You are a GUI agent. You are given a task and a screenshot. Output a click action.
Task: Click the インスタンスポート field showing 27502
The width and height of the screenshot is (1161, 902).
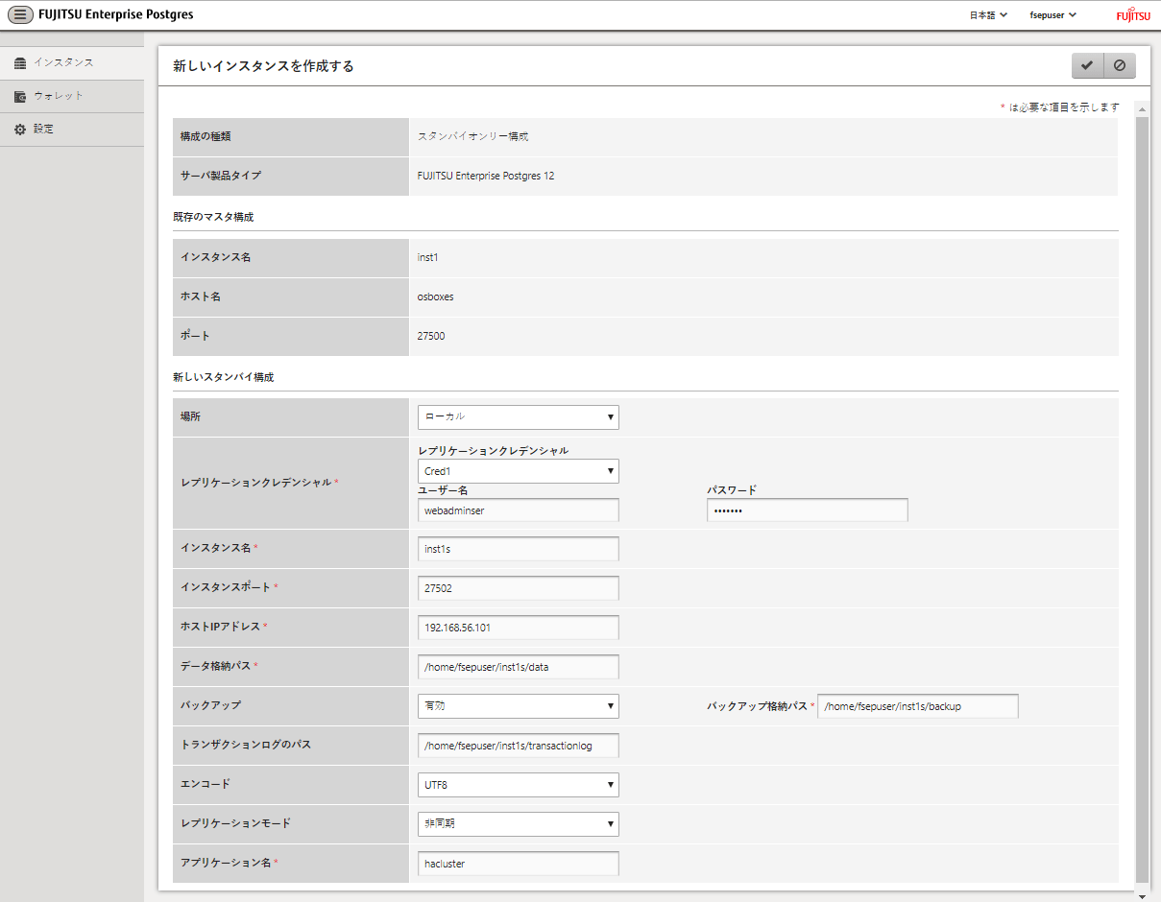518,588
